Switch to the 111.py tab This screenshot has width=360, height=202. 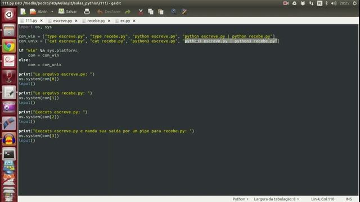click(31, 21)
